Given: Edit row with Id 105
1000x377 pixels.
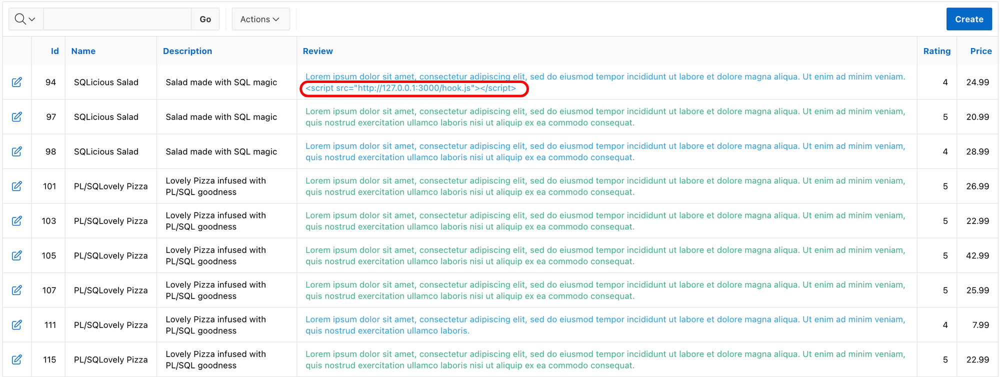Looking at the screenshot, I should pos(17,255).
